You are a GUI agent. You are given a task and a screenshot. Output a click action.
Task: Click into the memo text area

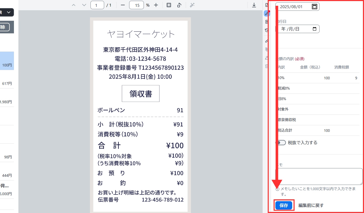[319, 176]
